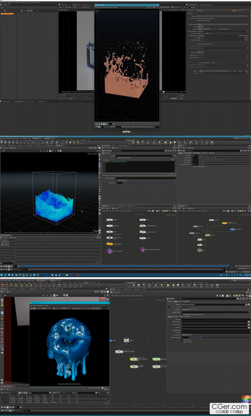Enable 'Render Polygons As Subdivision (Mantra)'
The width and height of the screenshot is (251, 416).
(182, 314)
